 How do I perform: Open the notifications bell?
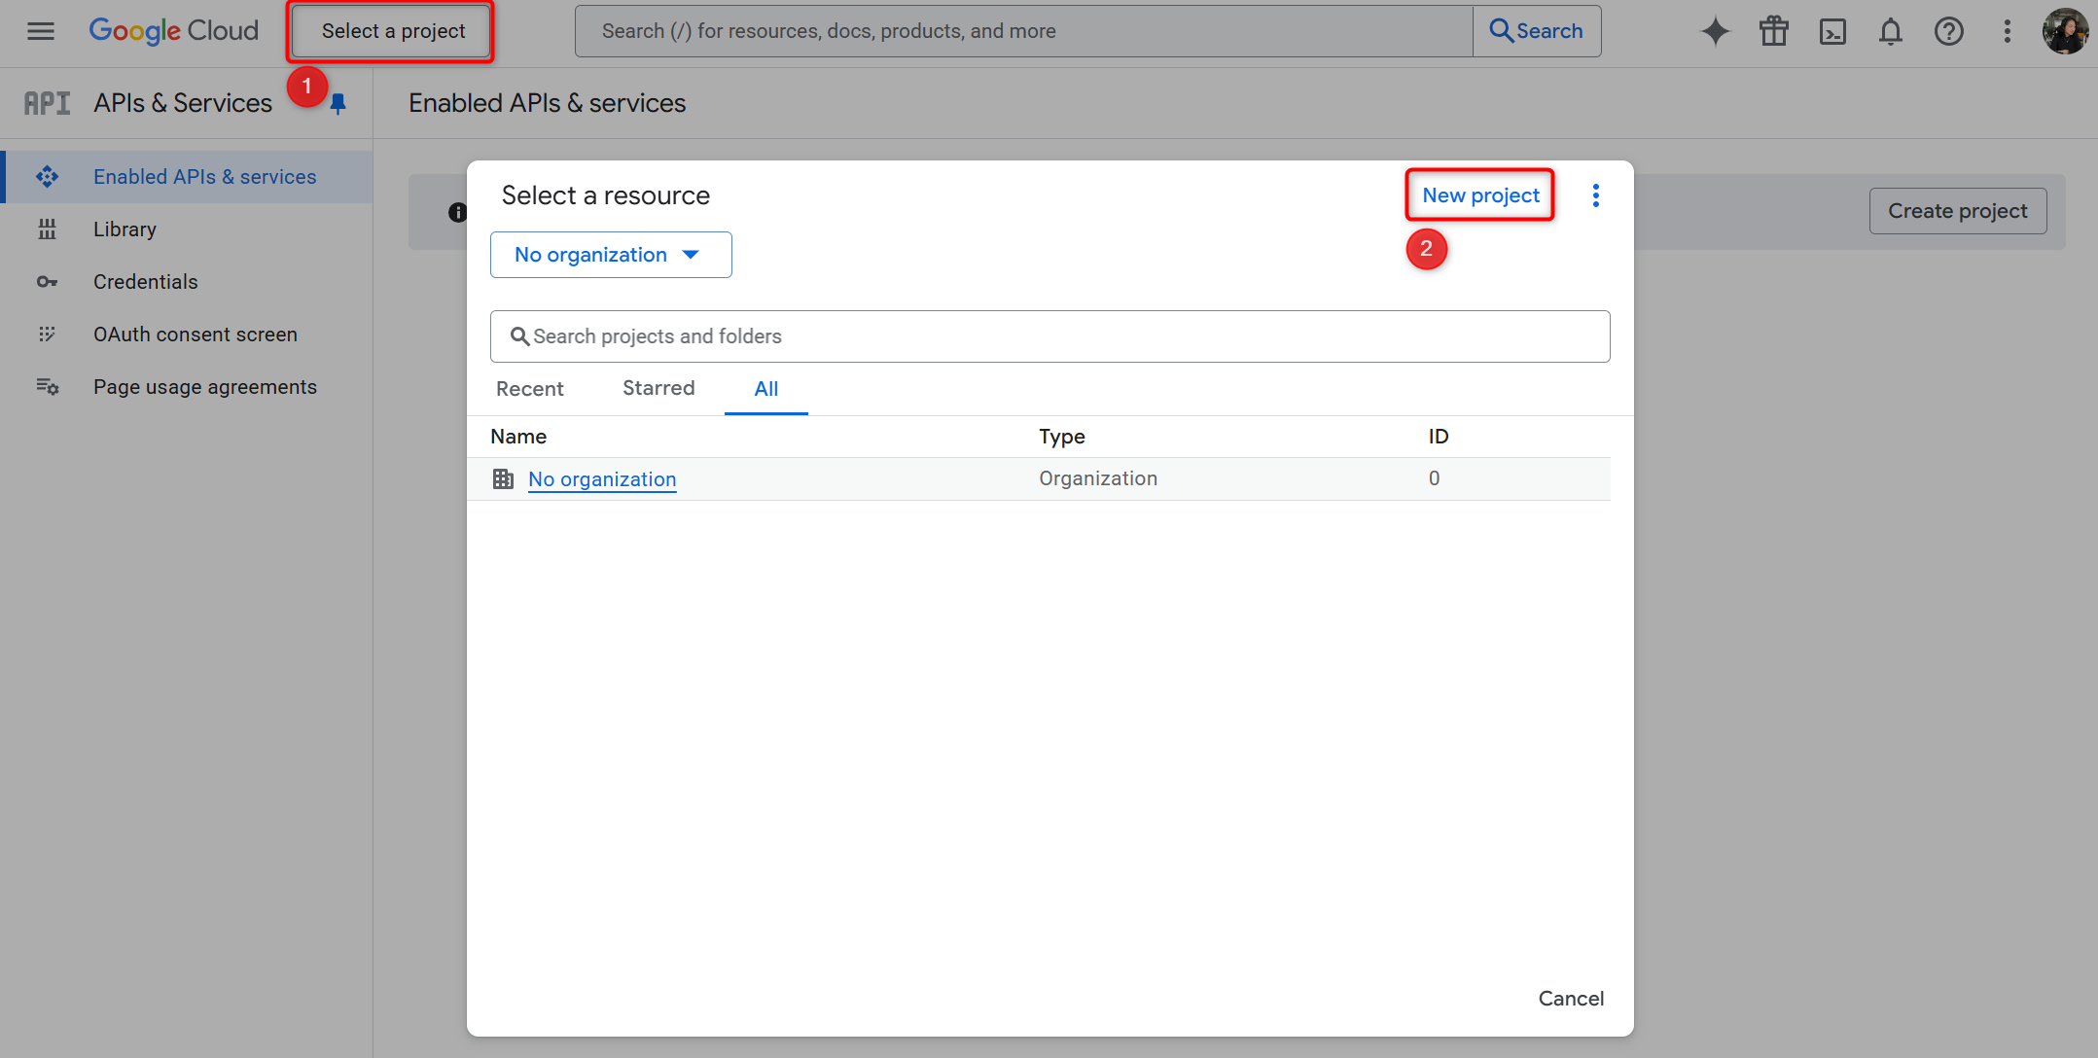[1891, 30]
